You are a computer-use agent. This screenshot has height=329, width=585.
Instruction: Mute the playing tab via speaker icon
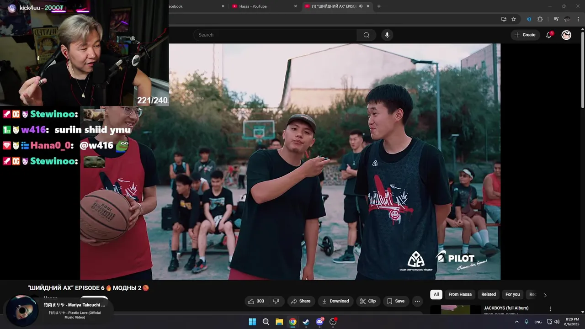361,6
